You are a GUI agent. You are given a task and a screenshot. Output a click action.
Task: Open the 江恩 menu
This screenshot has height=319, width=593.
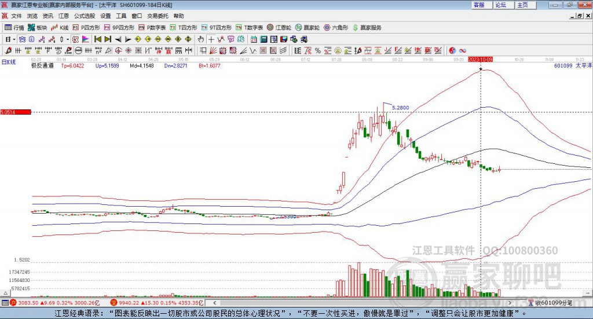coord(64,16)
